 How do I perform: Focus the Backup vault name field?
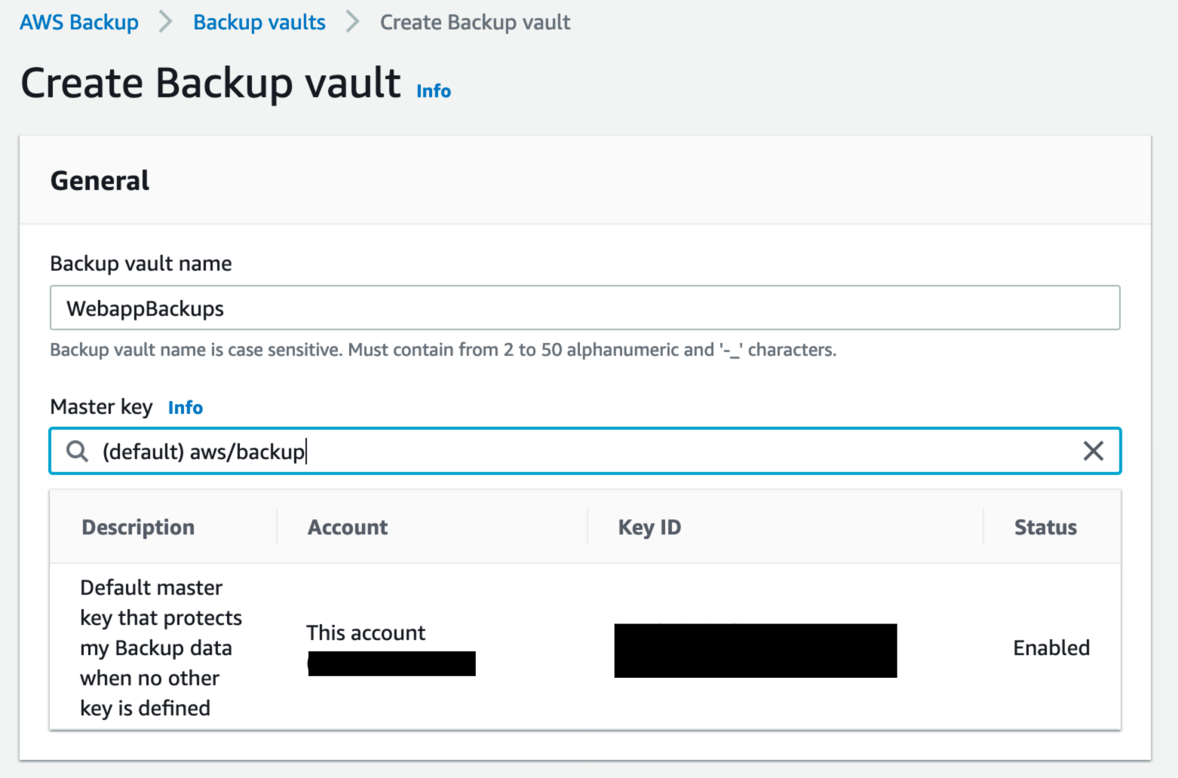pos(584,308)
